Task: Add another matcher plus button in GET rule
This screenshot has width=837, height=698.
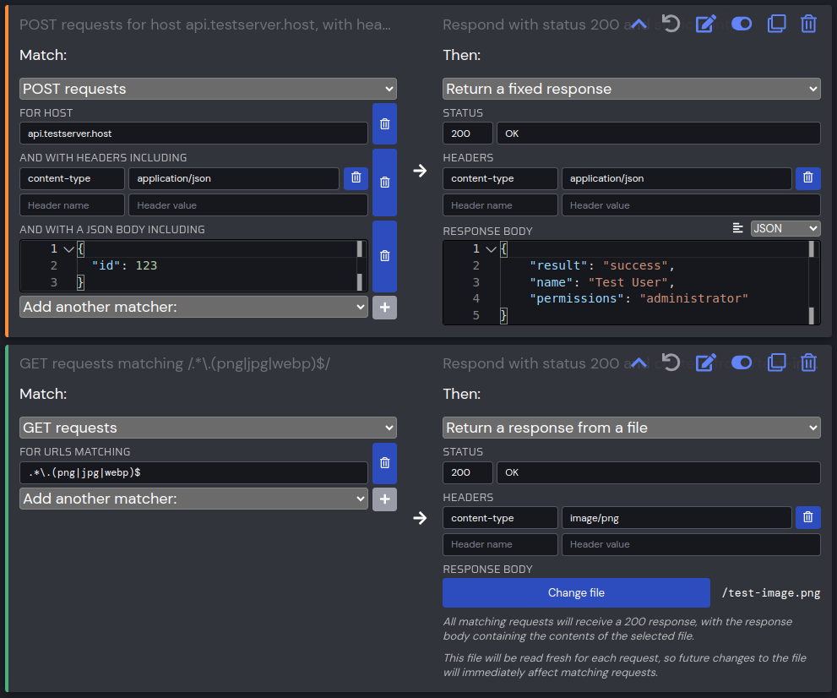Action: click(x=384, y=499)
